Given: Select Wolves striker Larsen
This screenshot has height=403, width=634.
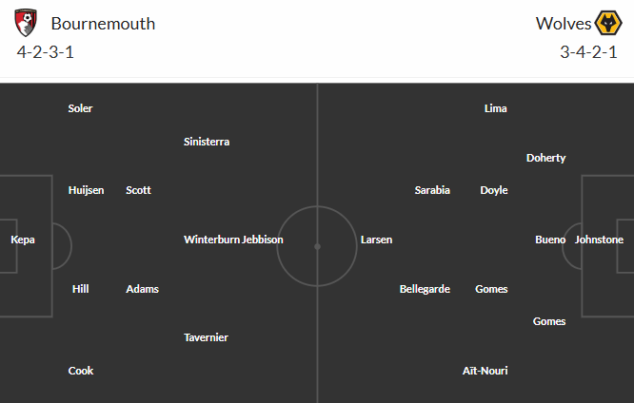Looking at the screenshot, I should 376,240.
